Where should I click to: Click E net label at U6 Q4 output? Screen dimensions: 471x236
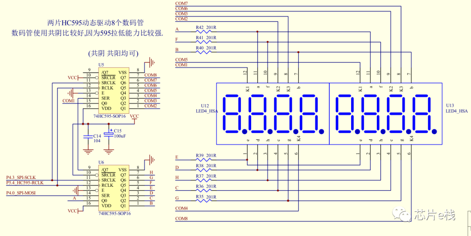click(151, 188)
